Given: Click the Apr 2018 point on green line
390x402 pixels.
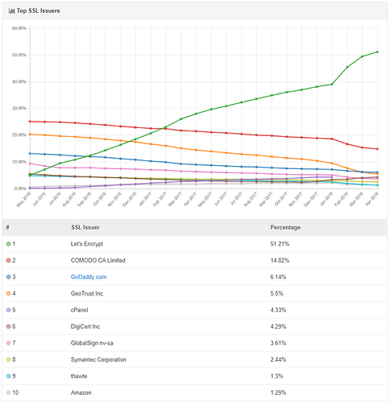Looking at the screenshot, I should coord(377,52).
